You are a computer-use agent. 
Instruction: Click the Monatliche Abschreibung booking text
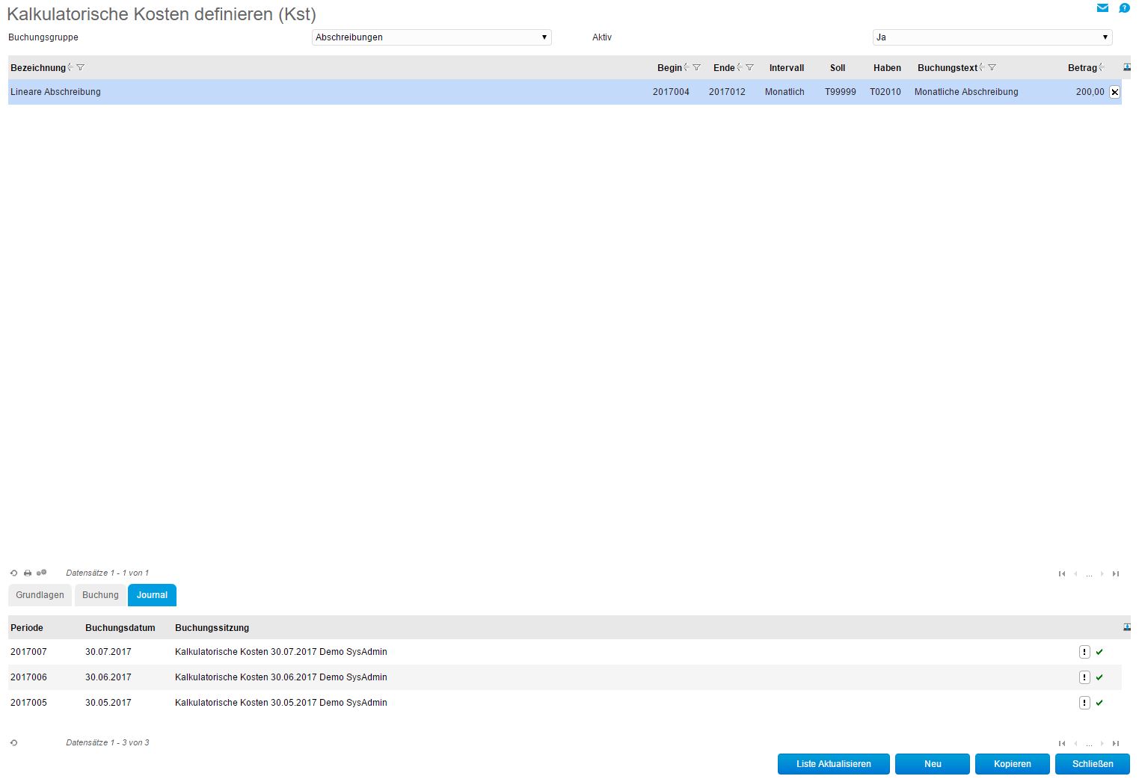click(966, 92)
